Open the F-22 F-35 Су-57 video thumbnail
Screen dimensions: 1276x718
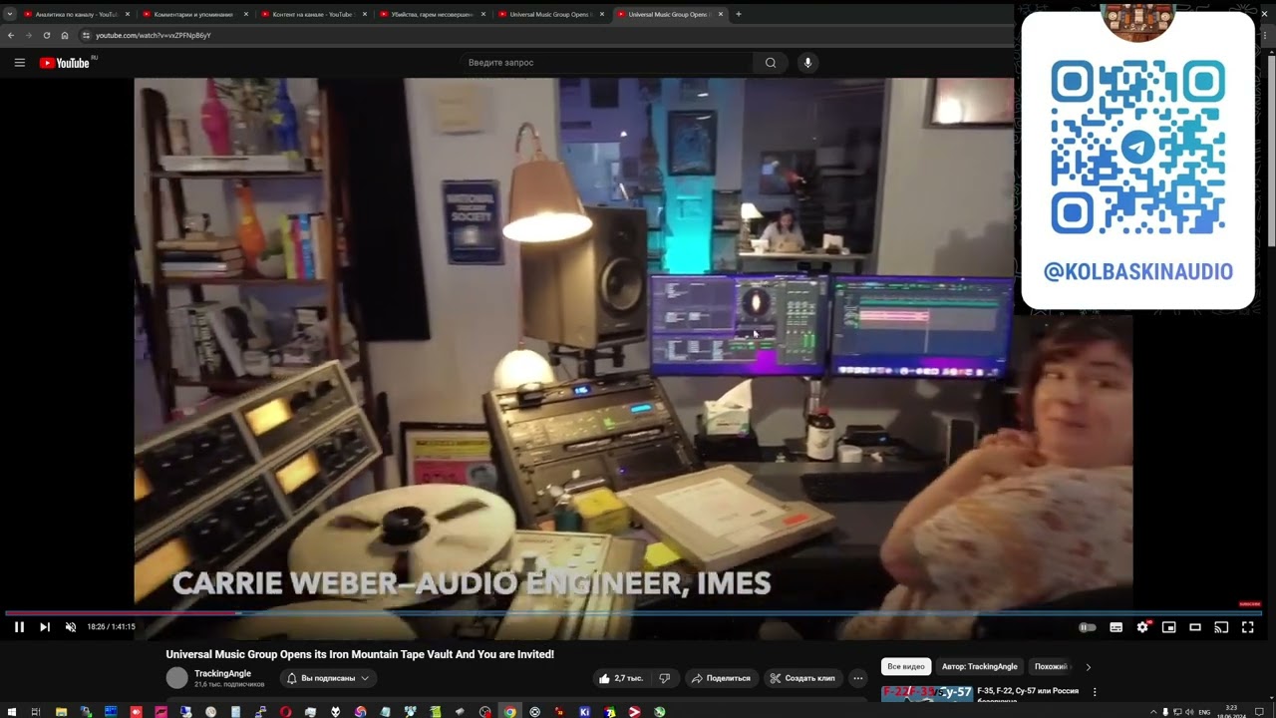pyautogui.click(x=927, y=693)
